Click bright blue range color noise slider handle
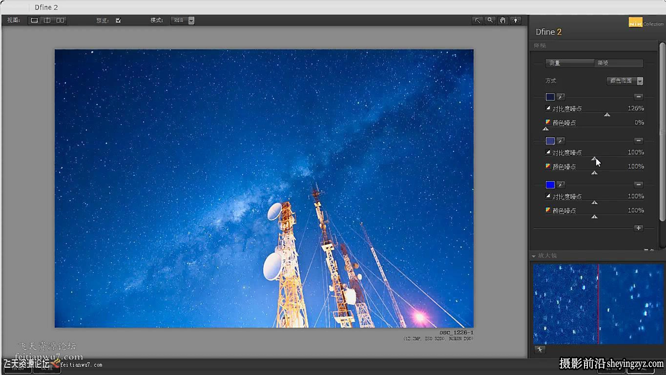The width and height of the screenshot is (666, 375). (x=594, y=217)
